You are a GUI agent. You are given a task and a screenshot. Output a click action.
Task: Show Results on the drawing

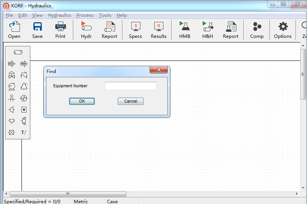(158, 30)
